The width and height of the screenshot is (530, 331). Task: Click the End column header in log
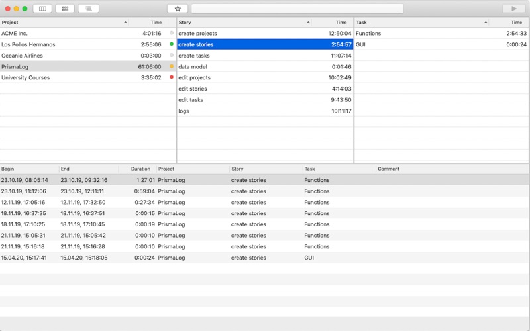pyautogui.click(x=89, y=169)
